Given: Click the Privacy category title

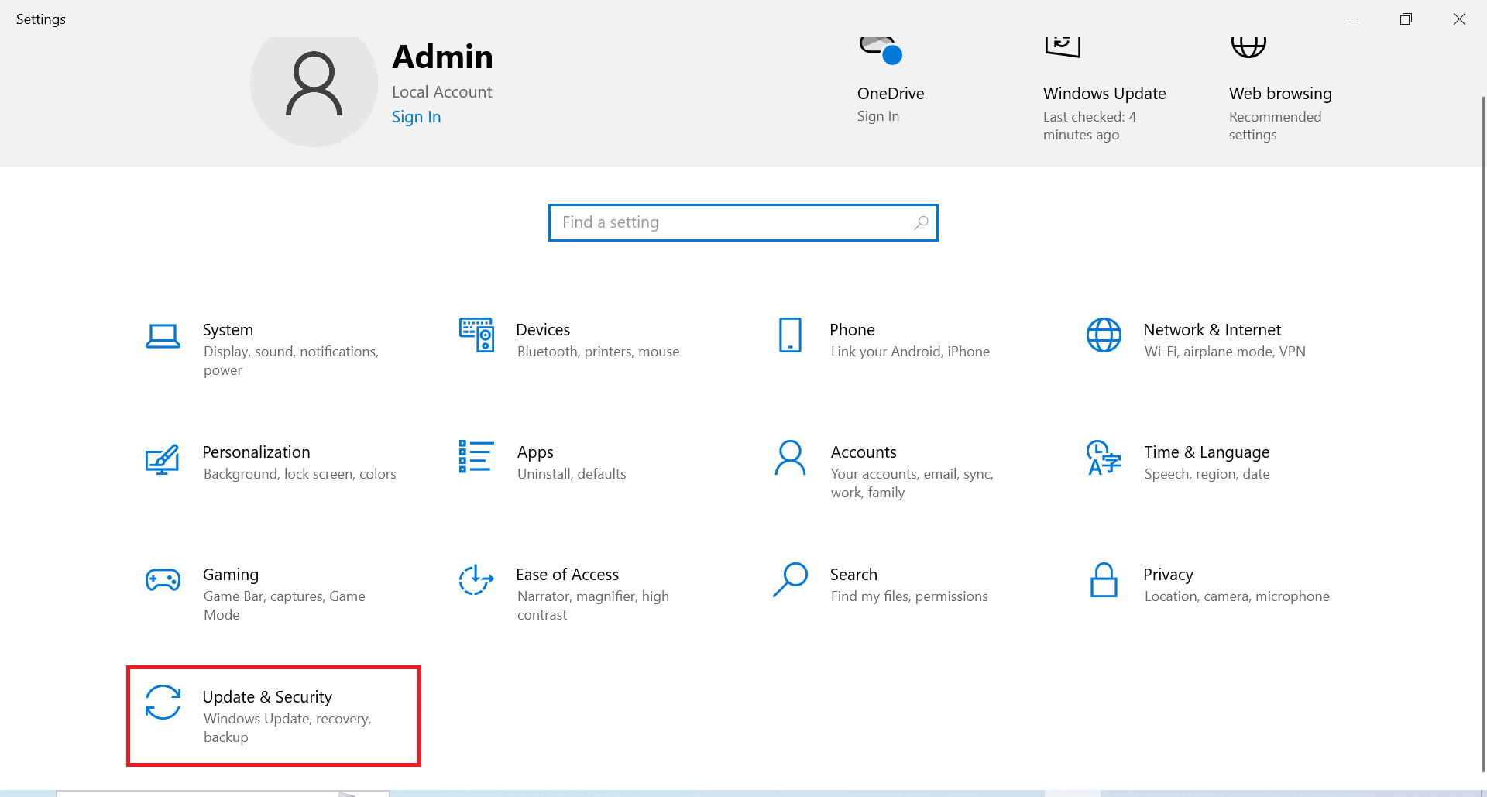Looking at the screenshot, I should [1168, 575].
